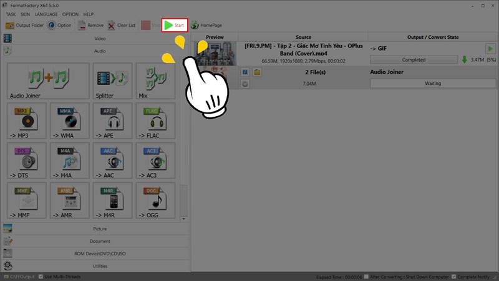Select the GIF task video thumbnail

(215, 54)
